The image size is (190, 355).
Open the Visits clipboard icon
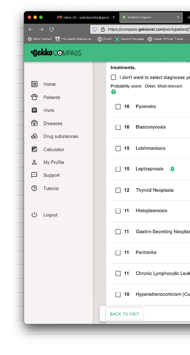(x=34, y=110)
